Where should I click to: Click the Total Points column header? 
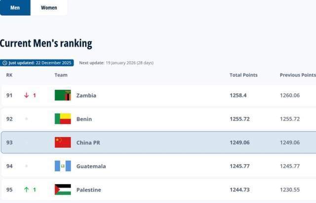pyautogui.click(x=243, y=75)
